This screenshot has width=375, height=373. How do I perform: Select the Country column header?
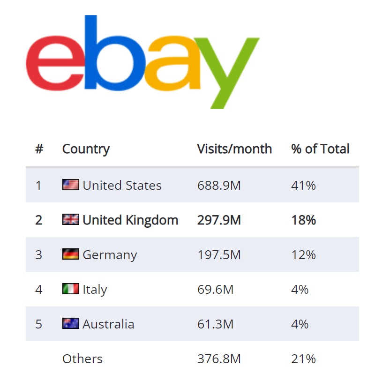pos(86,149)
